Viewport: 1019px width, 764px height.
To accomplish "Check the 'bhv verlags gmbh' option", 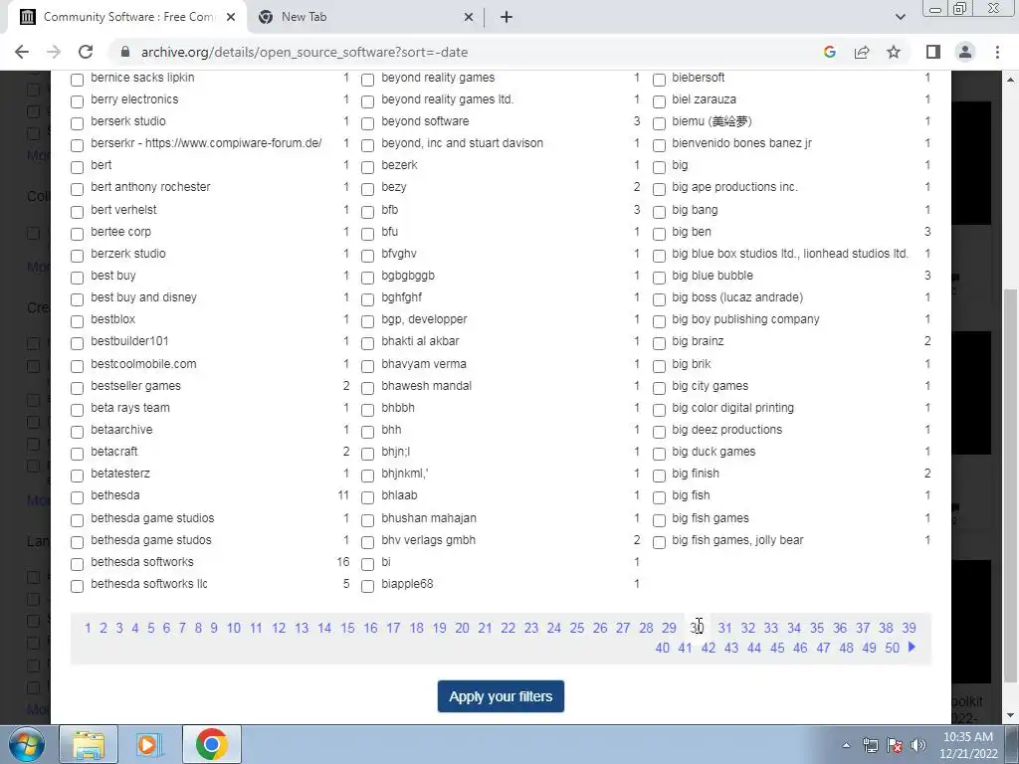I will [367, 542].
